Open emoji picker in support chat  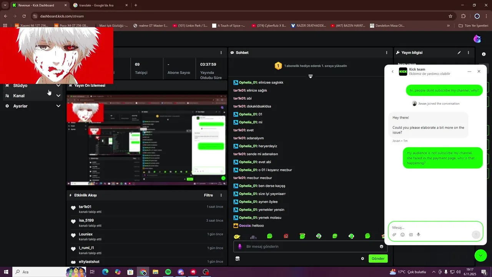[x=402, y=235]
